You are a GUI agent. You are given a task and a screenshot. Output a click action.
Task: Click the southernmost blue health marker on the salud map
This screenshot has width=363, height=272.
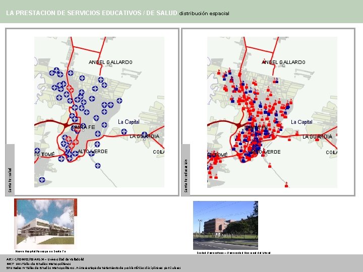click(x=42, y=180)
